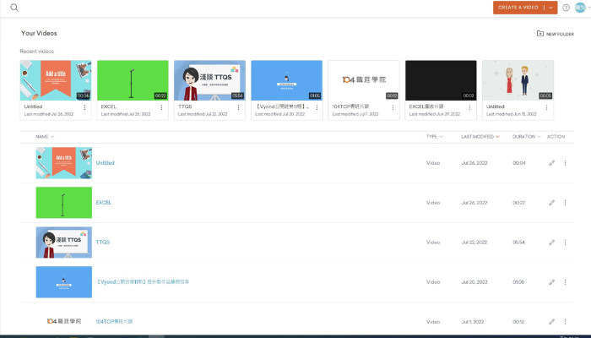Sort videos by Duration column
This screenshot has width=591, height=338.
526,136
